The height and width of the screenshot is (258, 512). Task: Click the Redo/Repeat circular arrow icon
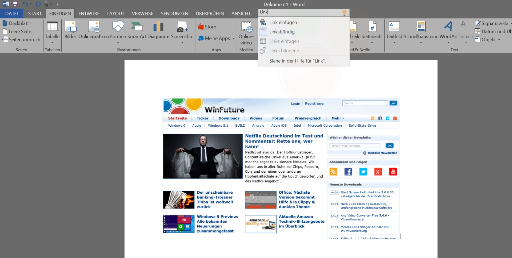(x=38, y=4)
